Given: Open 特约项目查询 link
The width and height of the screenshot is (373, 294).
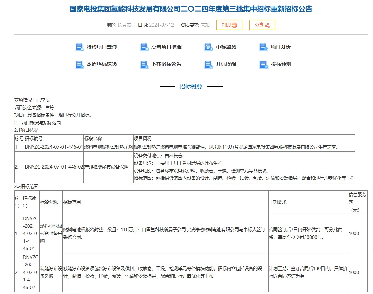Looking at the screenshot, I should (102, 47).
